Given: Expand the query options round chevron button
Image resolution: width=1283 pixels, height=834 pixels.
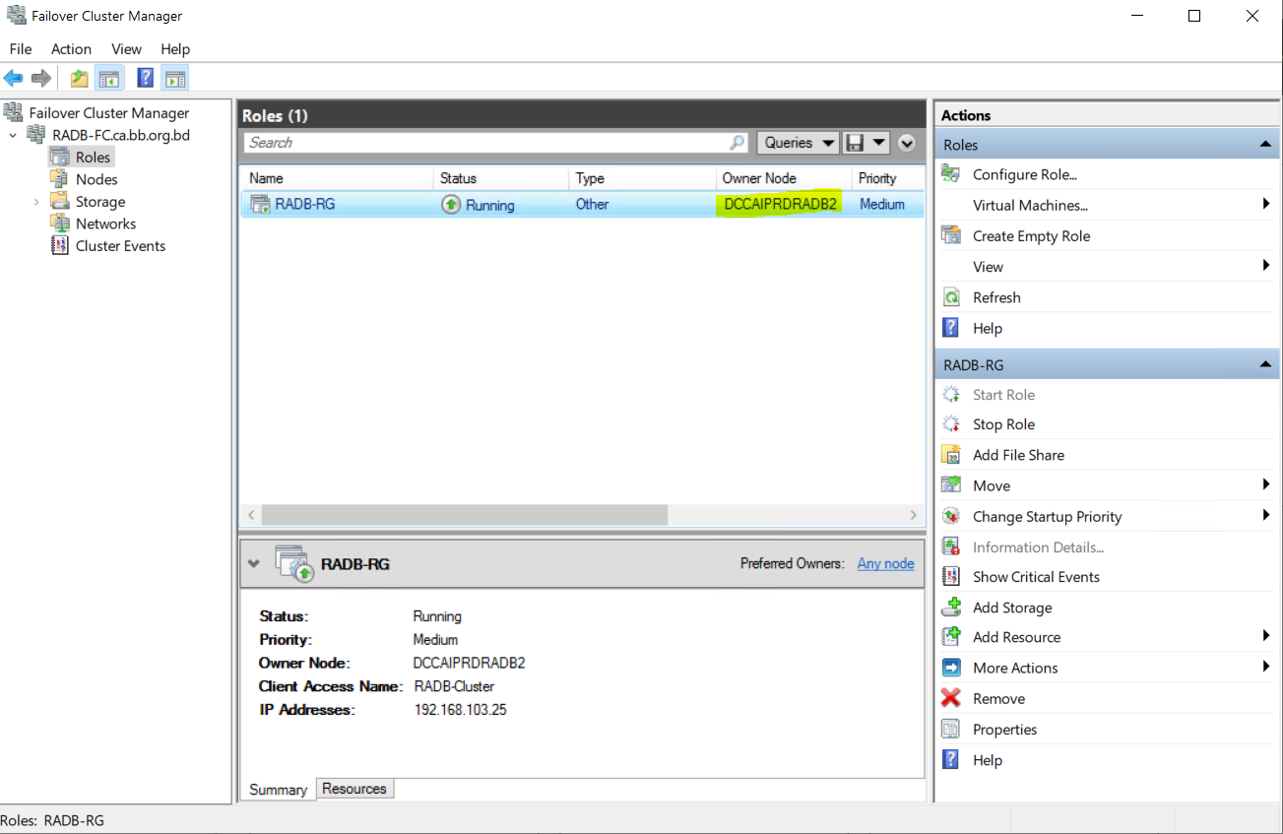Looking at the screenshot, I should coord(907,143).
